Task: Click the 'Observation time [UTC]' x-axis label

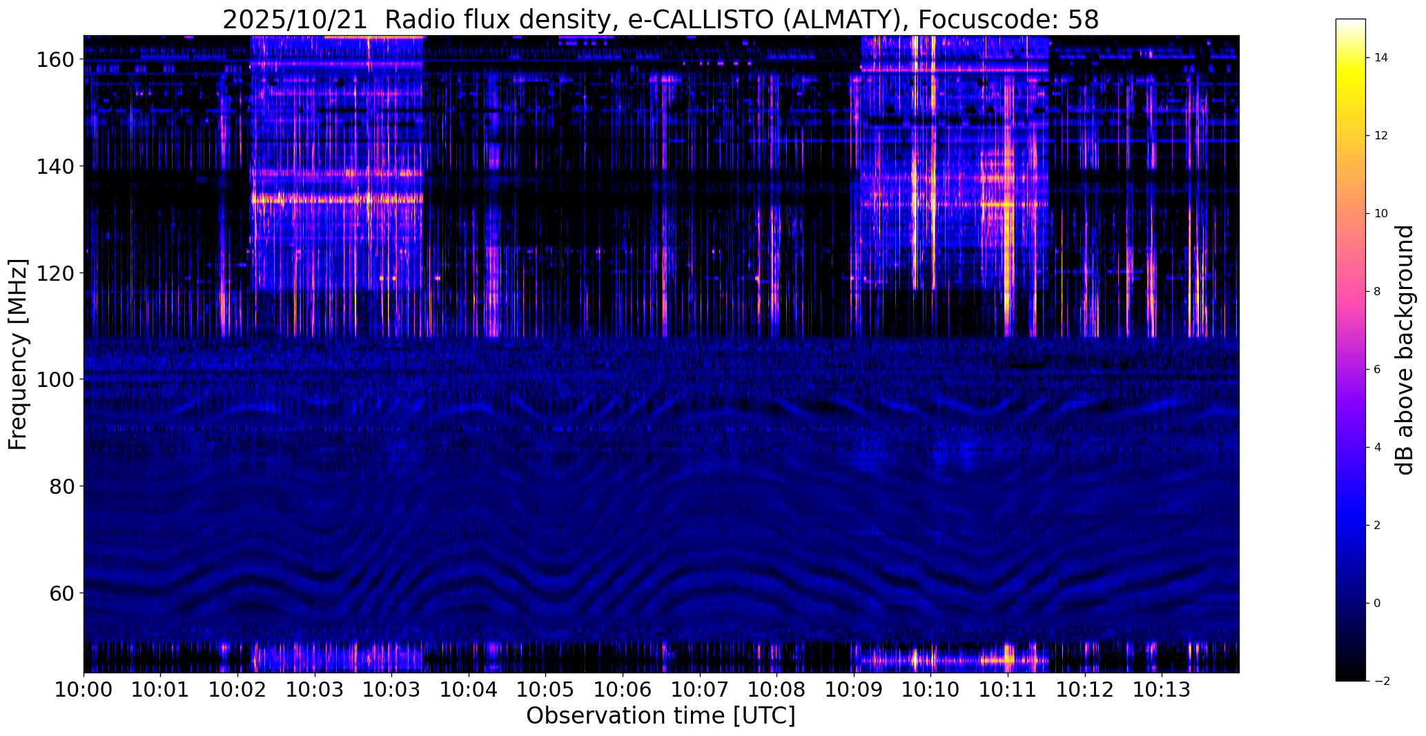Action: [661, 716]
